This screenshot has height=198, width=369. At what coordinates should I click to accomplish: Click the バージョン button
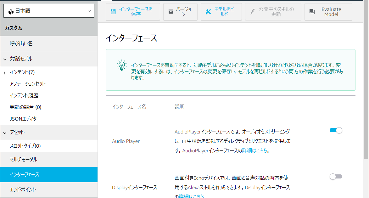tap(180, 12)
